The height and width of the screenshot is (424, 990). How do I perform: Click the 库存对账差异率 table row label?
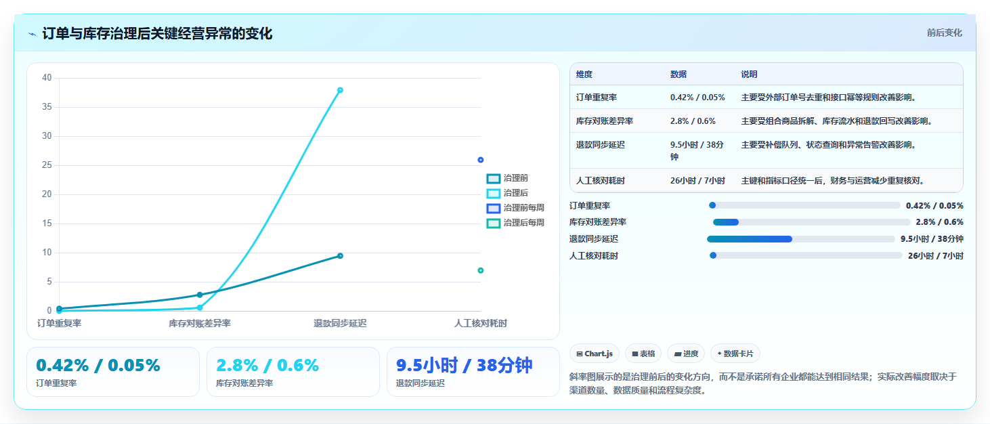point(605,121)
